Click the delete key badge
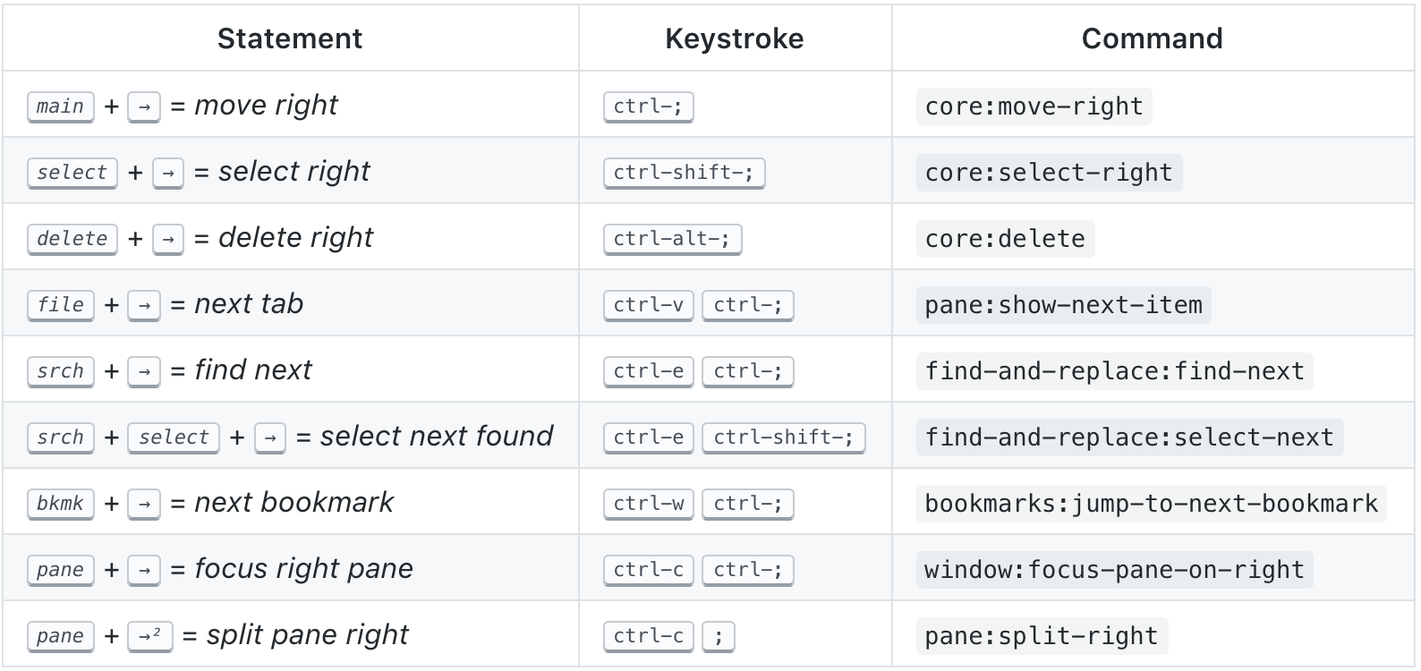The height and width of the screenshot is (671, 1421). coord(72,239)
